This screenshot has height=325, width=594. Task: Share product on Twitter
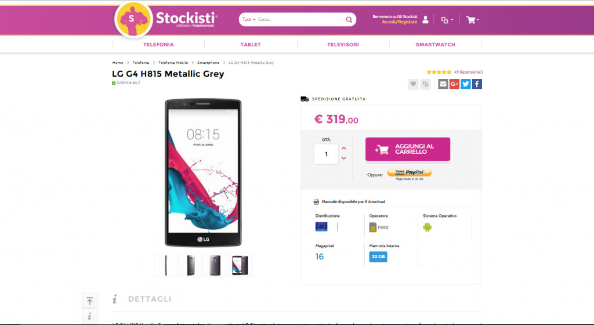[x=465, y=84]
